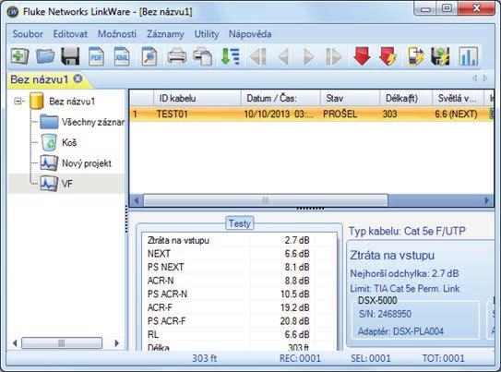Image resolution: width=501 pixels, height=372 pixels.
Task: Open a file with the folder icon
Action: click(45, 56)
